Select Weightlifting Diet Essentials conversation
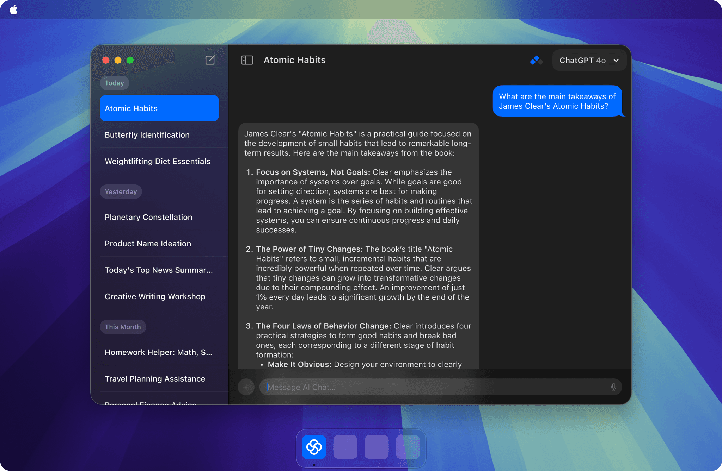The height and width of the screenshot is (471, 722). click(x=157, y=161)
